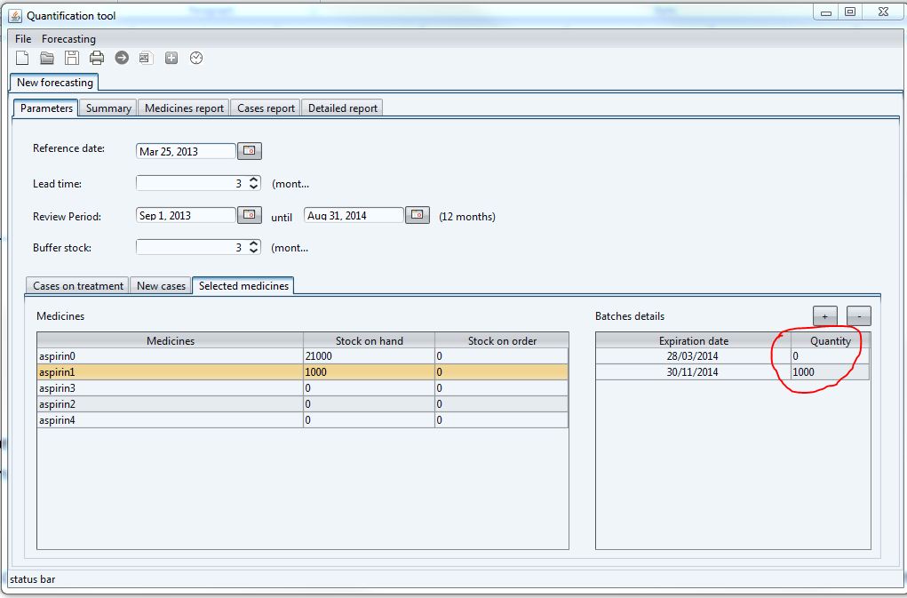Select the aspirin1 medicine row

coord(303,372)
